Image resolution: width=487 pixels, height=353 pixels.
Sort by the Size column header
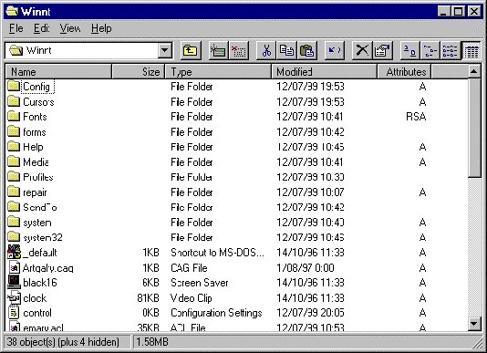[x=139, y=72]
